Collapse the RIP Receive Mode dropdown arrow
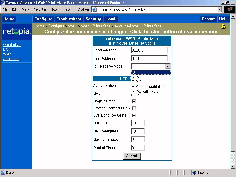 (168, 66)
